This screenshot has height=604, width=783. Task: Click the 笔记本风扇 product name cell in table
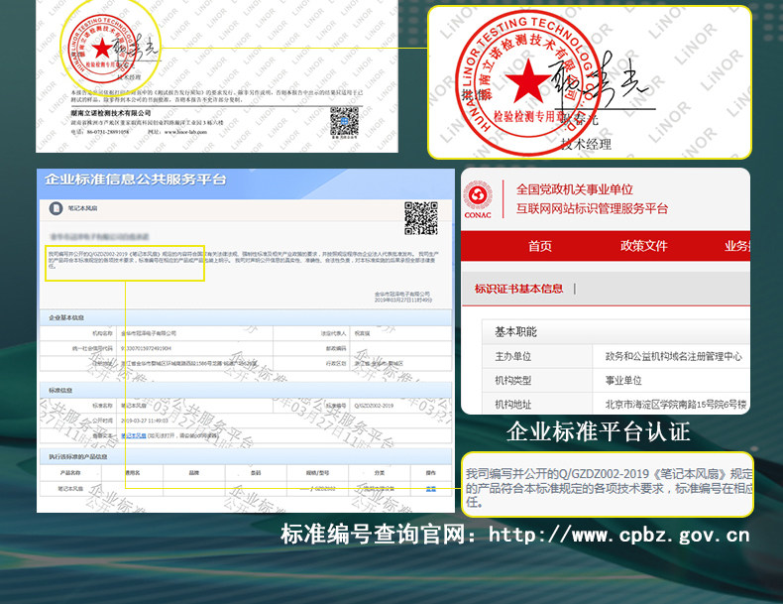70,489
